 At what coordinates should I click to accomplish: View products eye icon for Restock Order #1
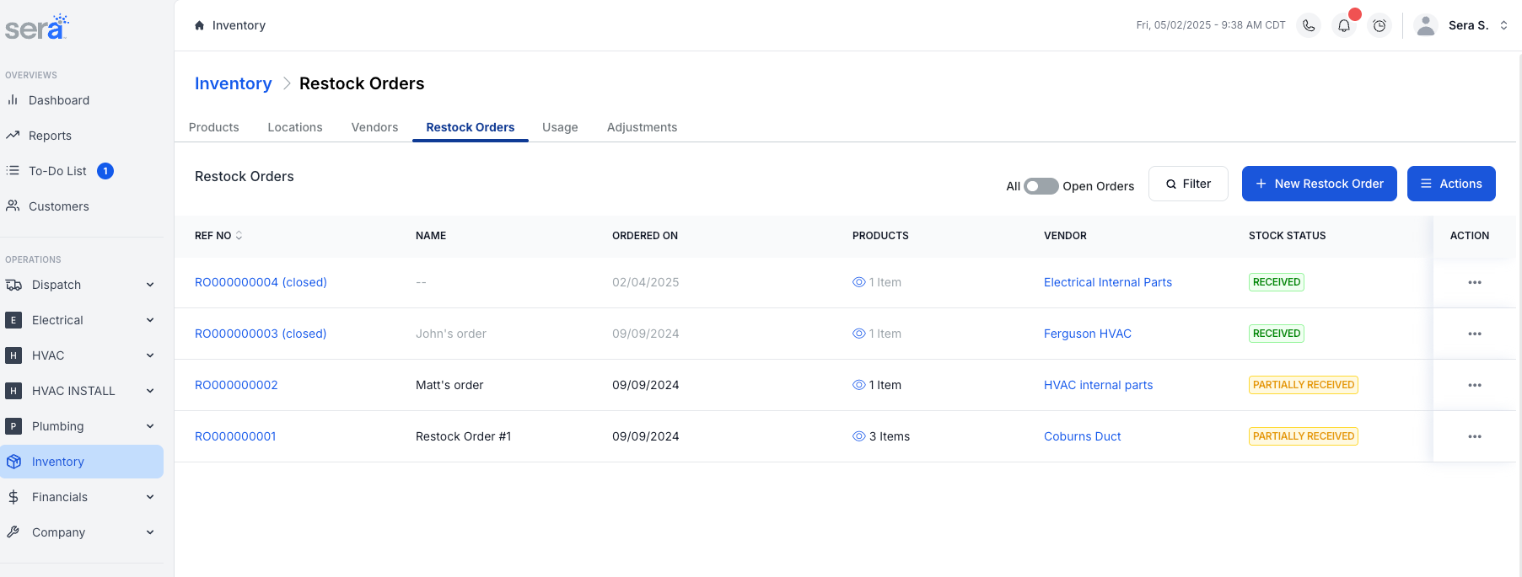click(x=859, y=436)
